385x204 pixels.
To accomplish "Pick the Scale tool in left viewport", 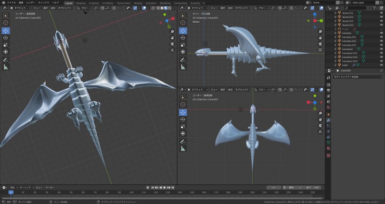I will click(5, 44).
